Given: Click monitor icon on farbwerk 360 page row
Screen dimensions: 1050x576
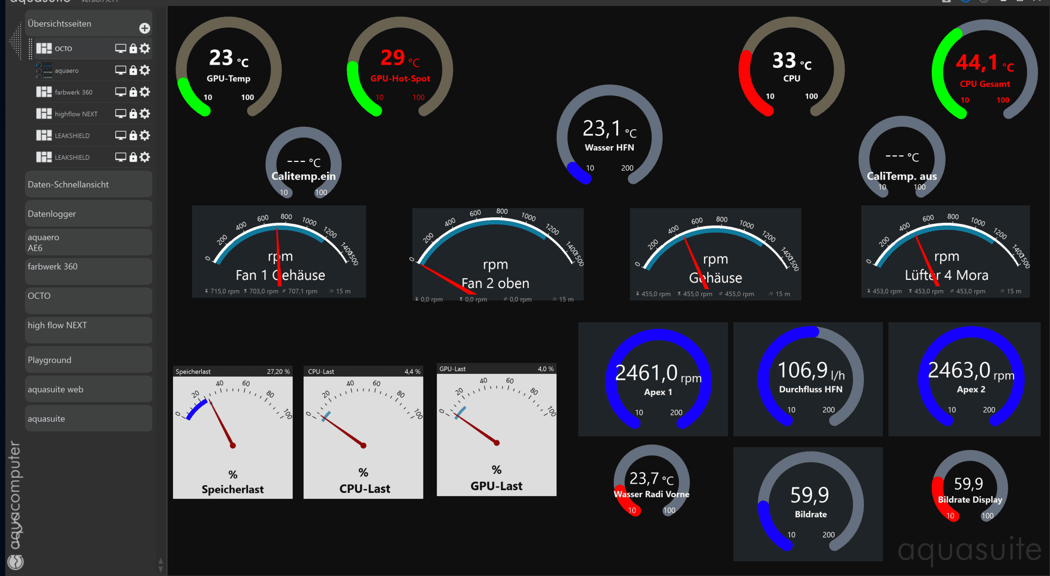Looking at the screenshot, I should 121,92.
